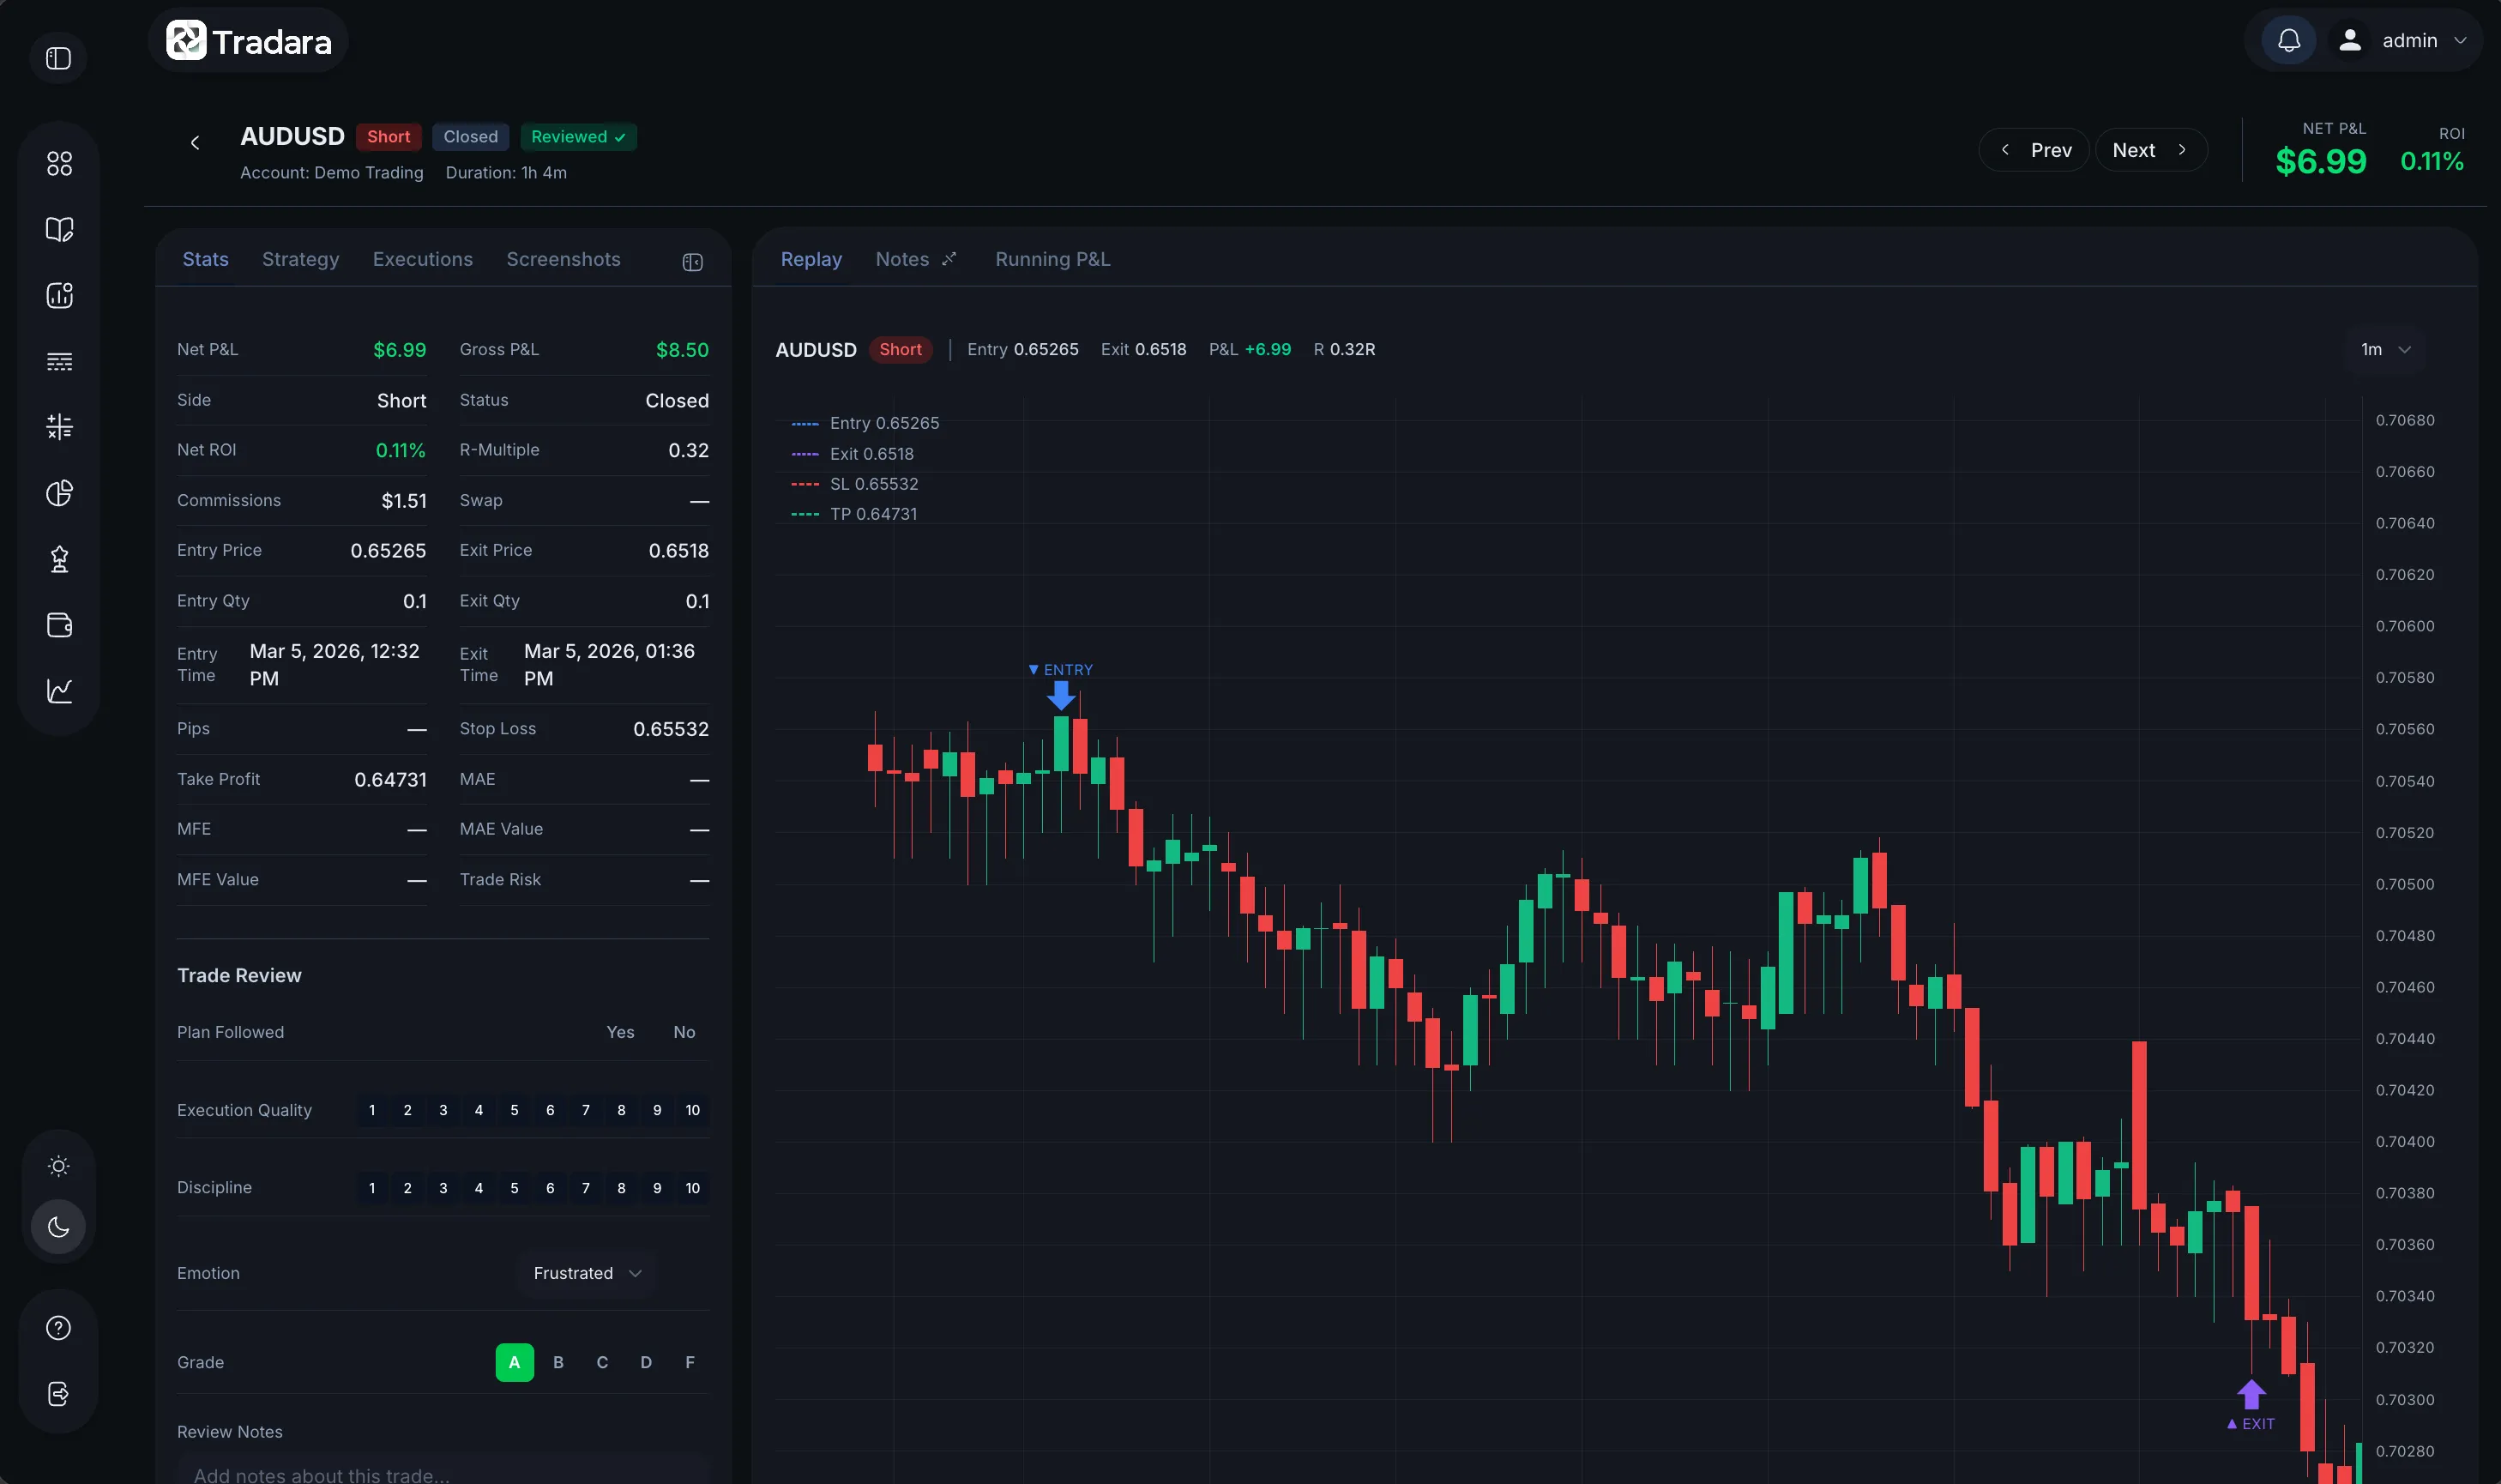Click the logout icon at sidebar bottom
The height and width of the screenshot is (1484, 2501).
coord(59,1393)
